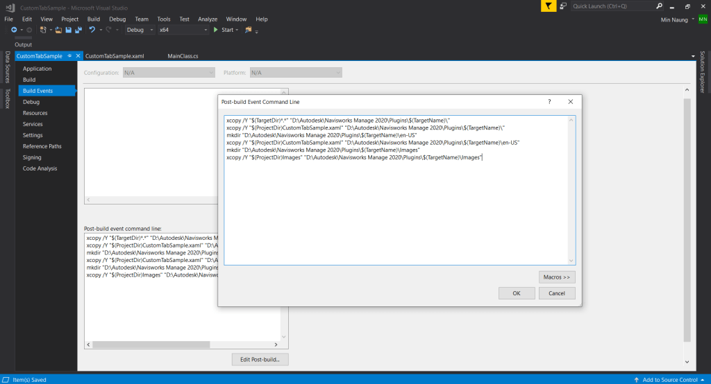Click the Macros >> button
The image size is (711, 384).
557,277
